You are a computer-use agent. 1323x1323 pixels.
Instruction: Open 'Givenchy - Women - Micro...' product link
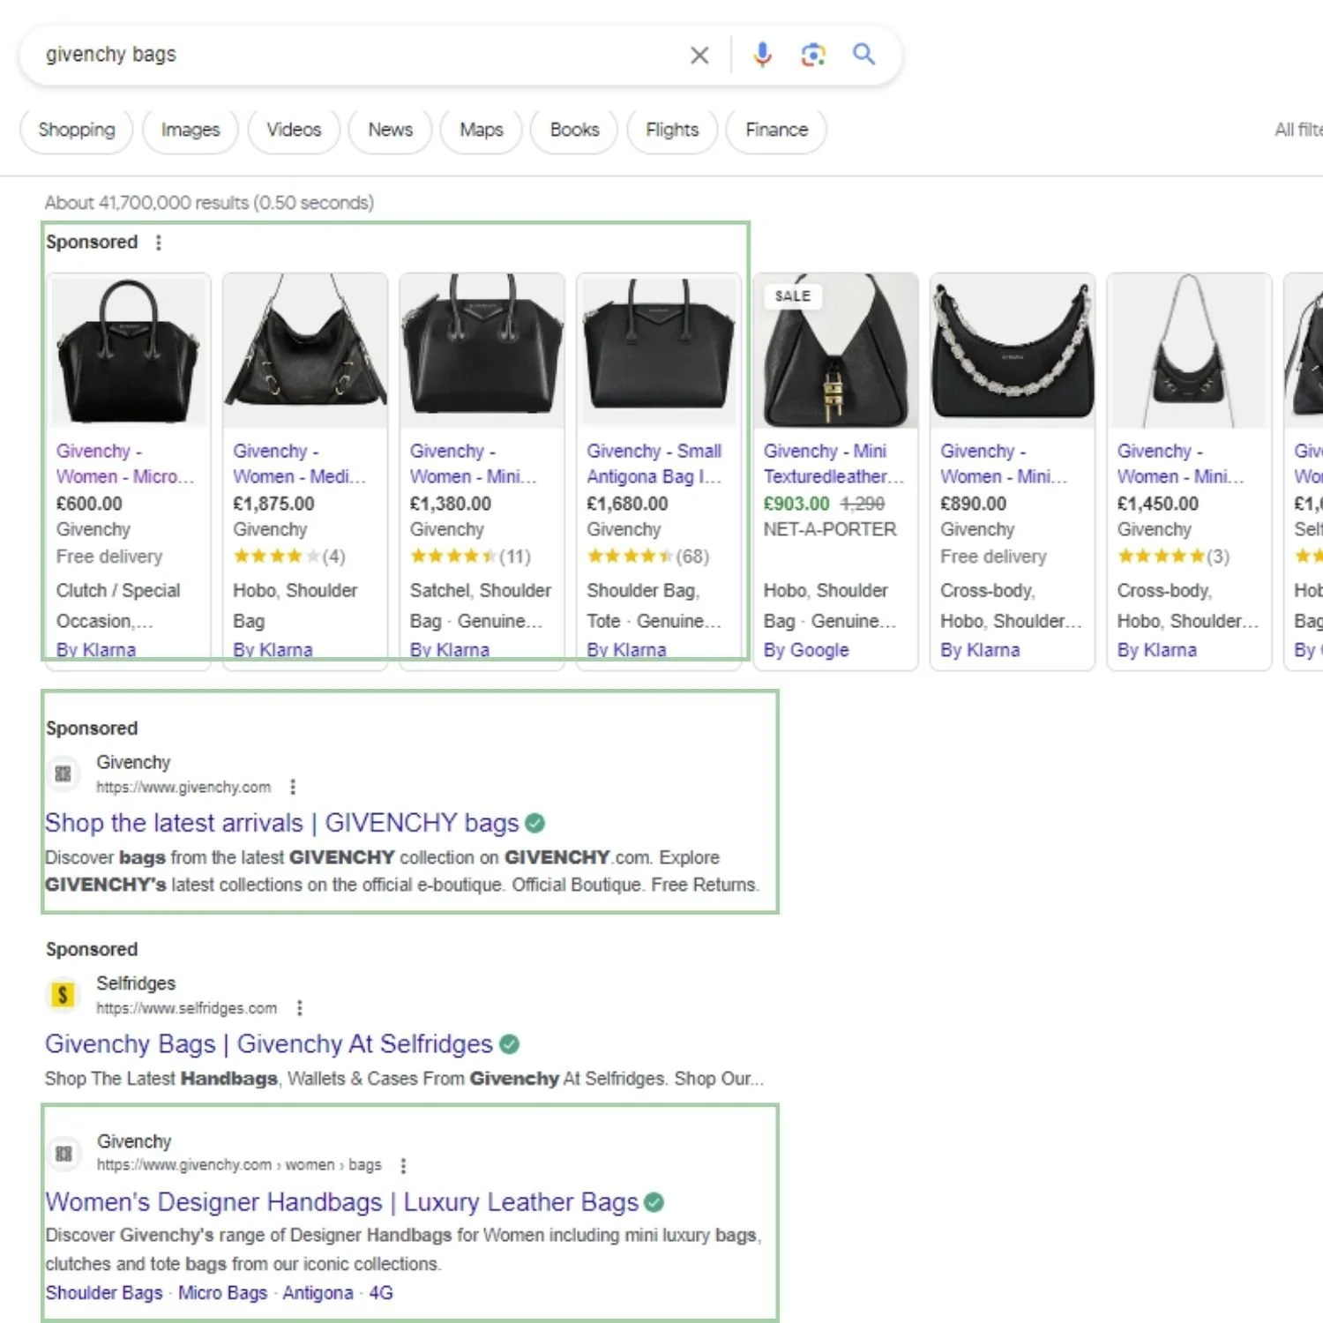coord(125,464)
